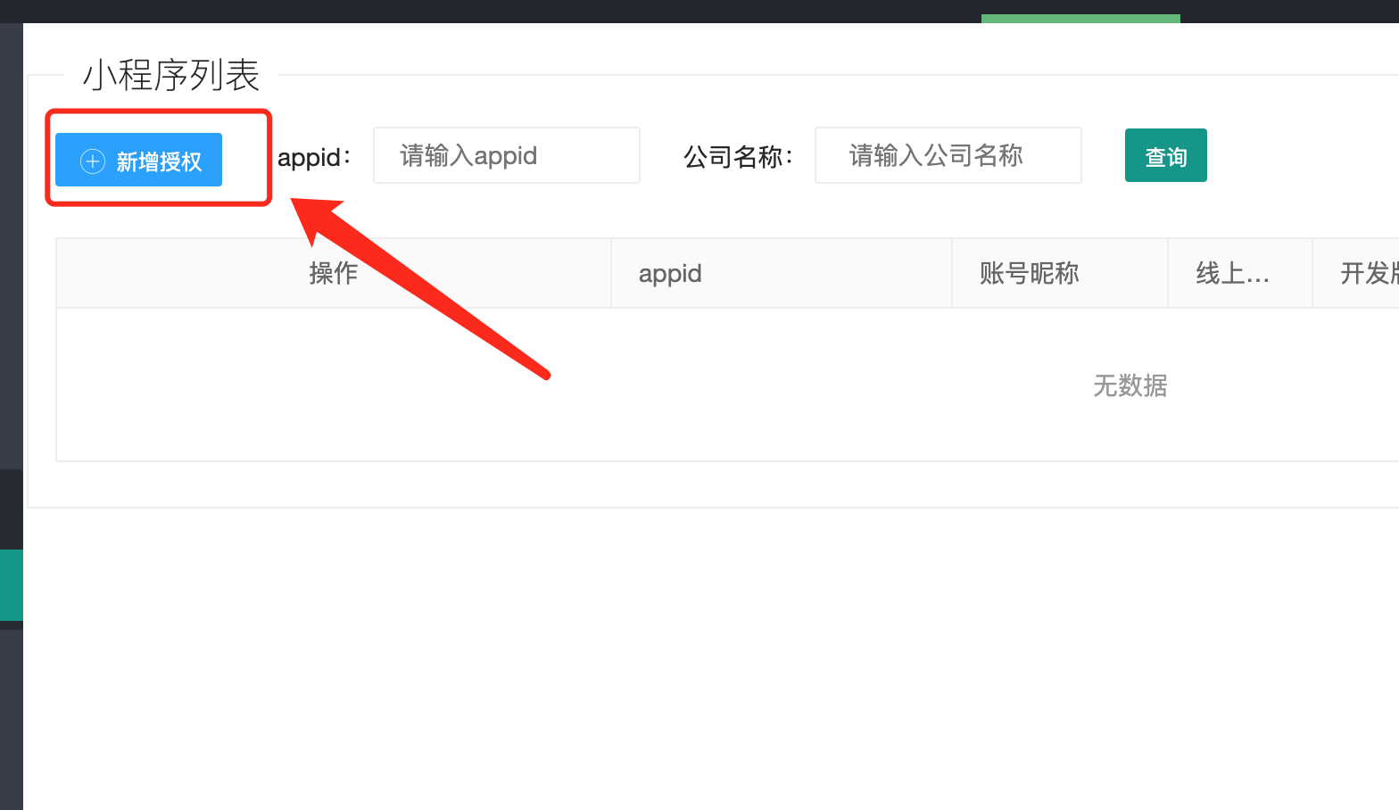Focus the 请输入公司名称 input field
The height and width of the screenshot is (810, 1399).
[x=948, y=155]
